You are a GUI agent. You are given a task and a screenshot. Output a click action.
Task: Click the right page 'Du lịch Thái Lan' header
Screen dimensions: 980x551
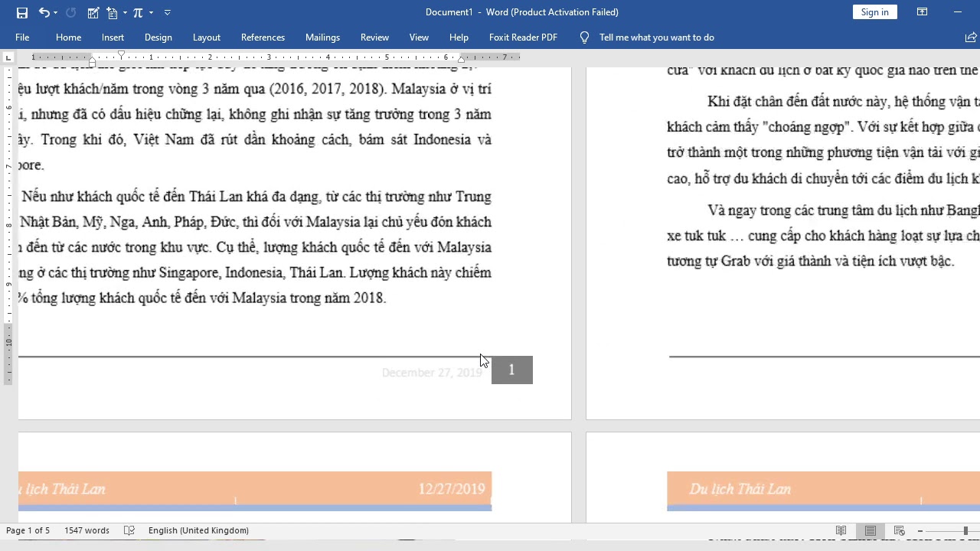(740, 489)
